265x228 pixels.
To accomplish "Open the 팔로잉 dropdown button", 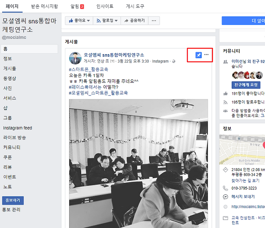I will coord(107,21).
